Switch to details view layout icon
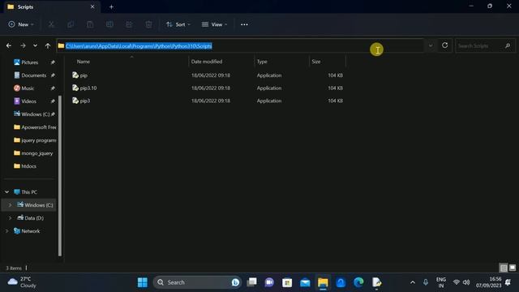 (x=504, y=268)
